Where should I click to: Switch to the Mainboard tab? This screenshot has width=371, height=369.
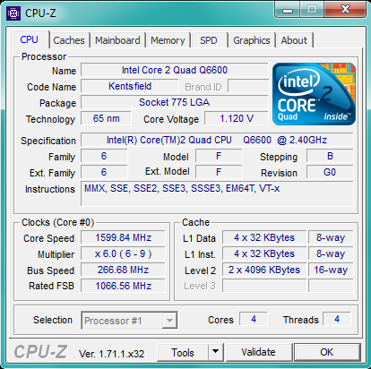(x=117, y=40)
